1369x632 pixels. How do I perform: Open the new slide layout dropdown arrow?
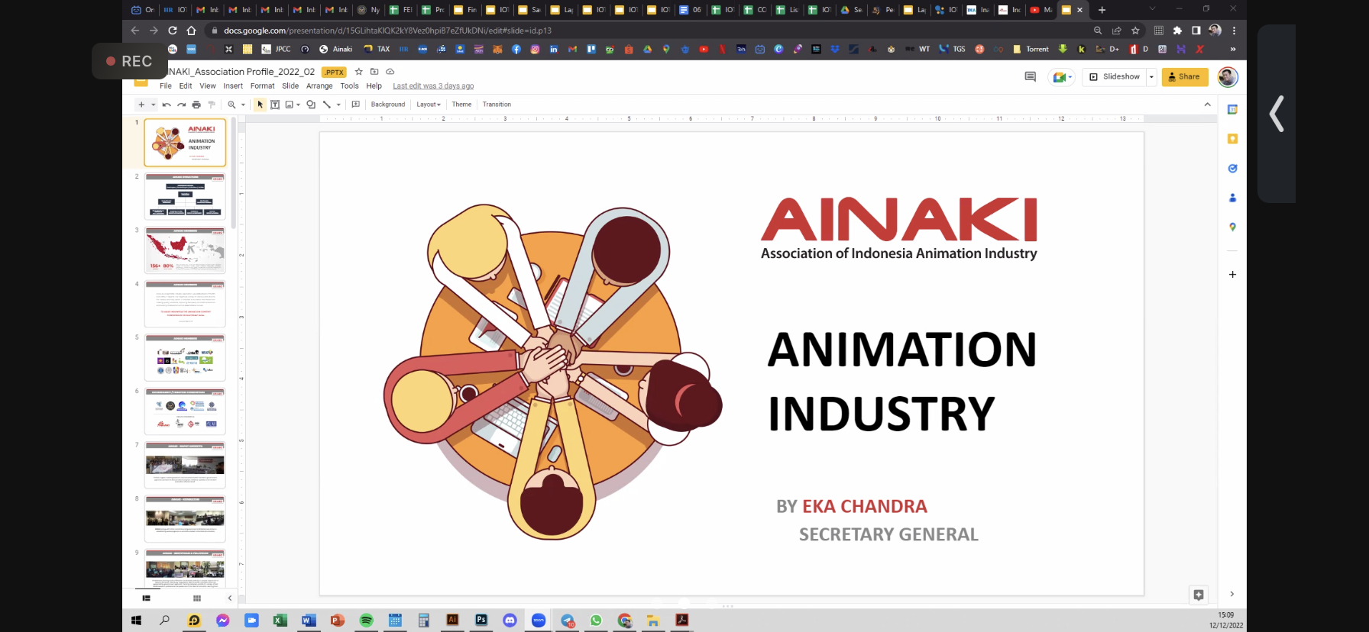pos(153,105)
